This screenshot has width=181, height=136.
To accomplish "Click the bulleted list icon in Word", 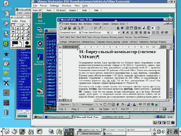I will [158, 33].
